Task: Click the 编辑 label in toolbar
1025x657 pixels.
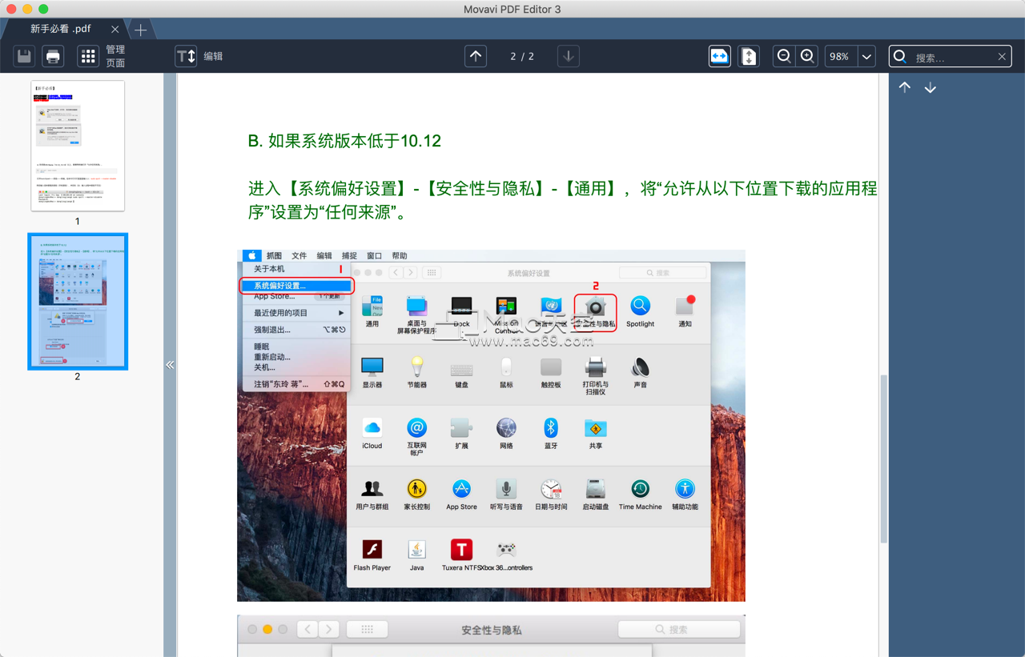Action: point(213,56)
